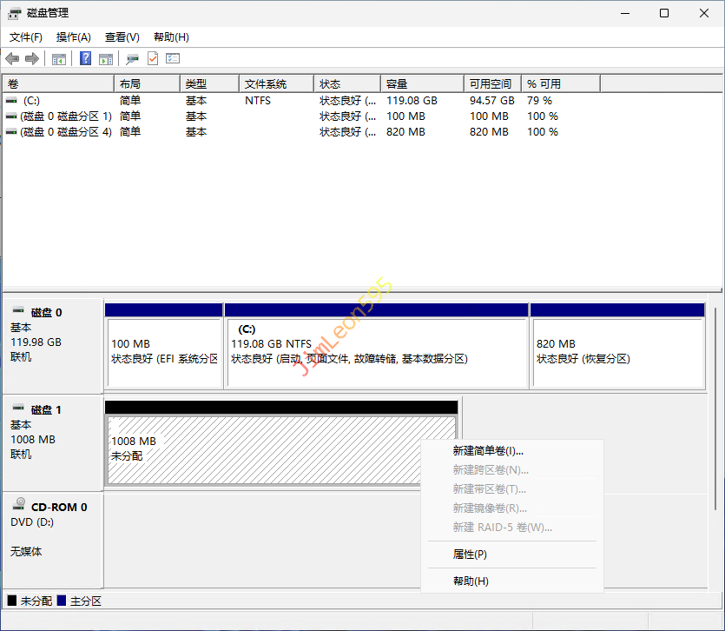Screen dimensions: 725x631
Task: Toggle the action pane toolbar icon
Action: [x=106, y=58]
